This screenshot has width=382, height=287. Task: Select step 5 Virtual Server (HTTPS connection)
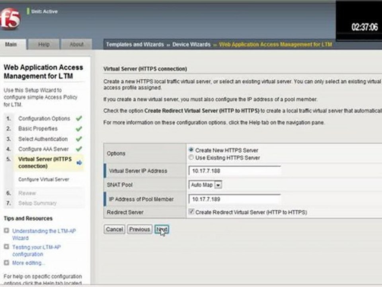(x=45, y=163)
